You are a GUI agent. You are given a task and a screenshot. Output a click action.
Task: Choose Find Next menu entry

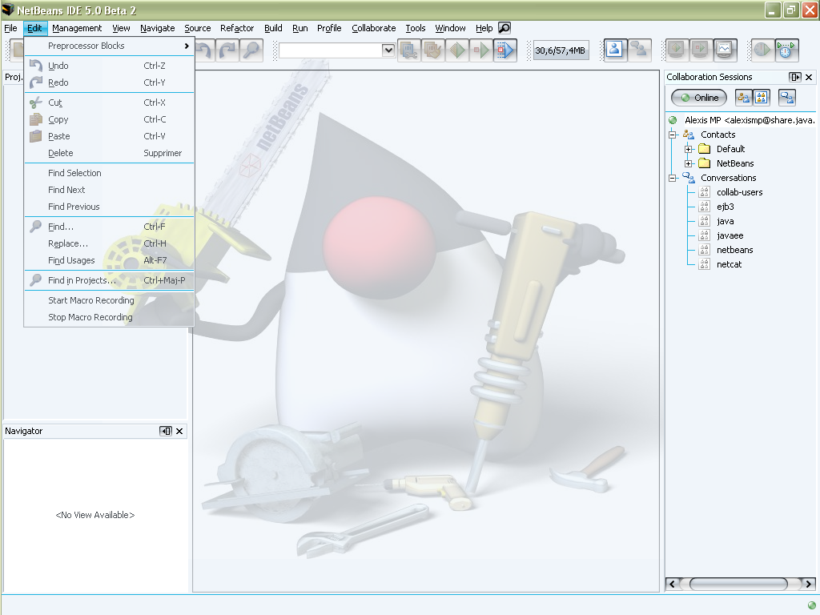coord(109,189)
